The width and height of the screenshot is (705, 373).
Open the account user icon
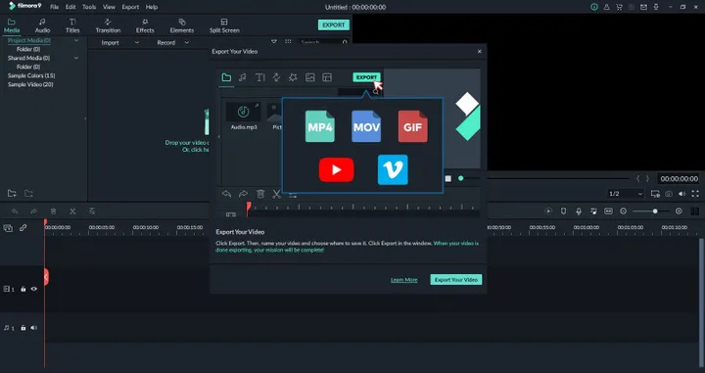[606, 7]
